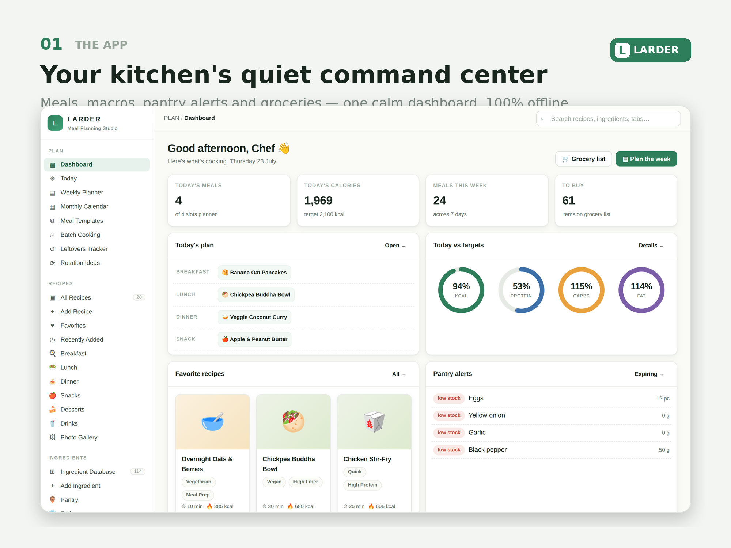Select the Banana Oat Pancakes breakfast chip
This screenshot has width=731, height=548.
(x=254, y=273)
